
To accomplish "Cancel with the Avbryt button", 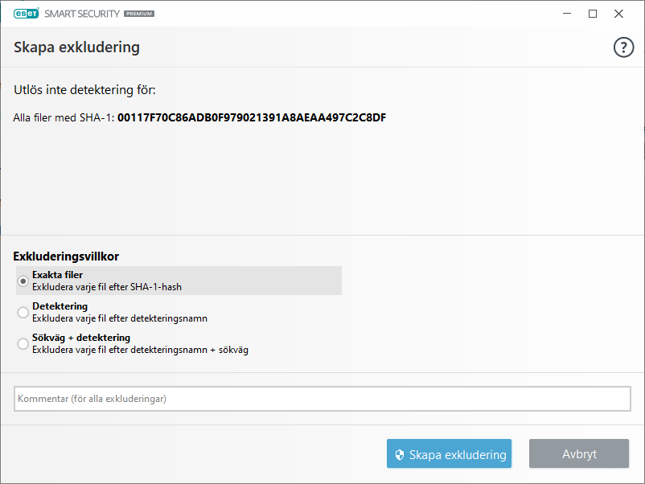I will [579, 454].
